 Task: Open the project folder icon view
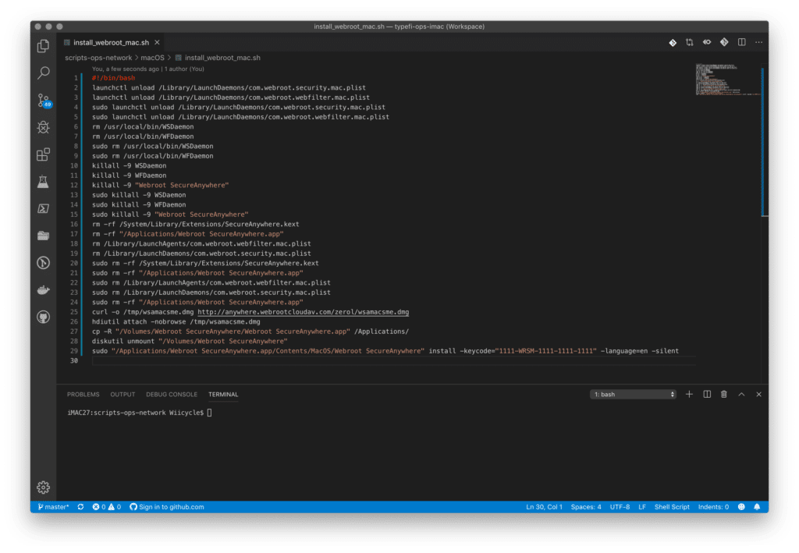click(44, 236)
